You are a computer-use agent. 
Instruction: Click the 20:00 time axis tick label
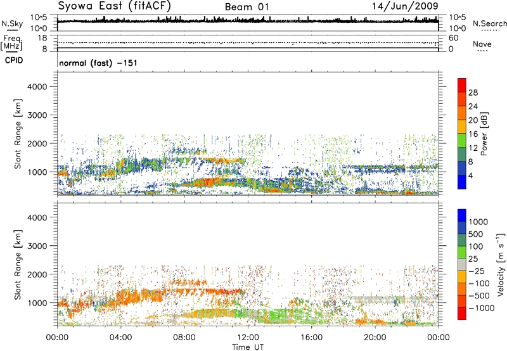click(375, 338)
